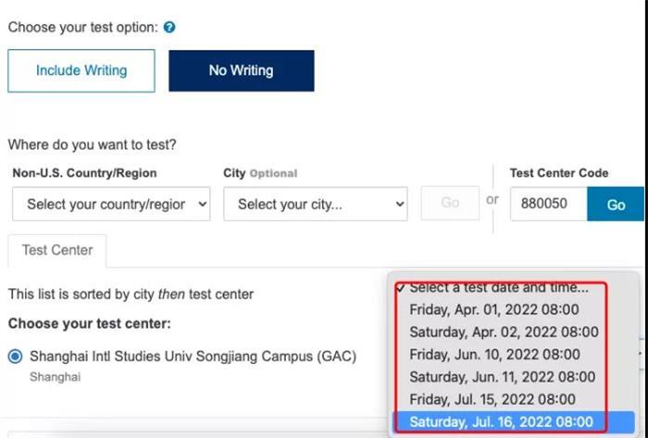Click into the Test Center Code field
Screen dimensions: 648x438
pos(548,203)
